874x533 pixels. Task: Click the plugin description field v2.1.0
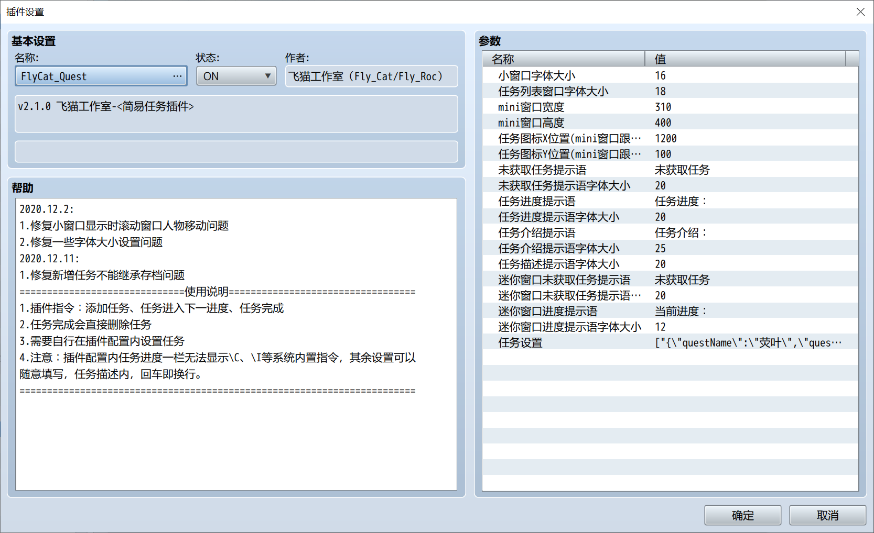click(236, 114)
